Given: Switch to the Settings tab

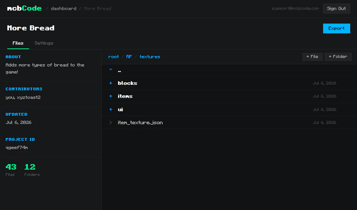Looking at the screenshot, I should click(x=44, y=43).
